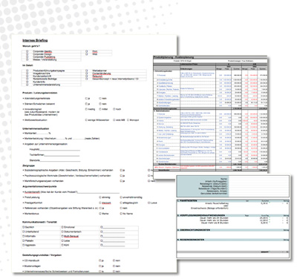
Task: Click the Hauptsitz blank line
Action: (x=60, y=150)
